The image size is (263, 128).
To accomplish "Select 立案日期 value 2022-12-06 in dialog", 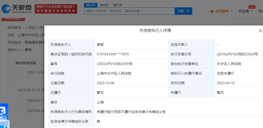I will (x=106, y=83).
